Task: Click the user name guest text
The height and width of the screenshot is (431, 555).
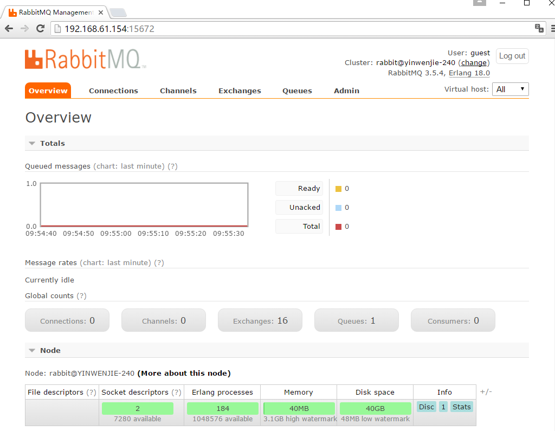Action: [x=480, y=53]
